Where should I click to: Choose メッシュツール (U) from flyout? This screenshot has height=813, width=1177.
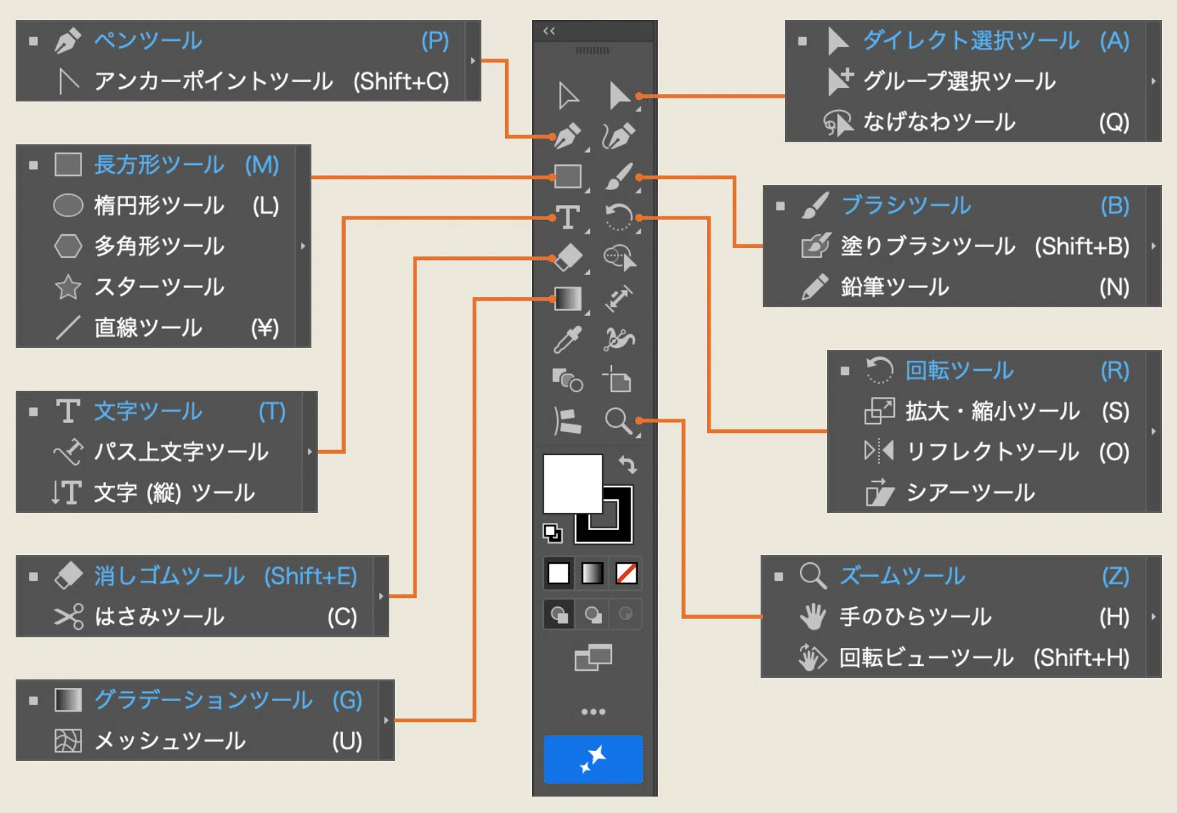199,741
